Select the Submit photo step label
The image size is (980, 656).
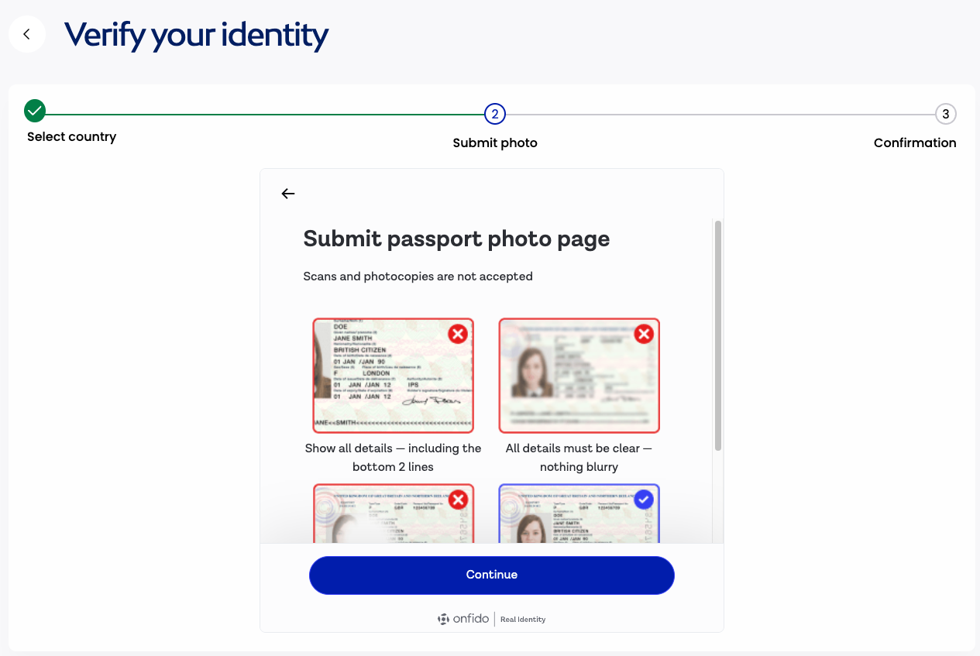point(495,143)
